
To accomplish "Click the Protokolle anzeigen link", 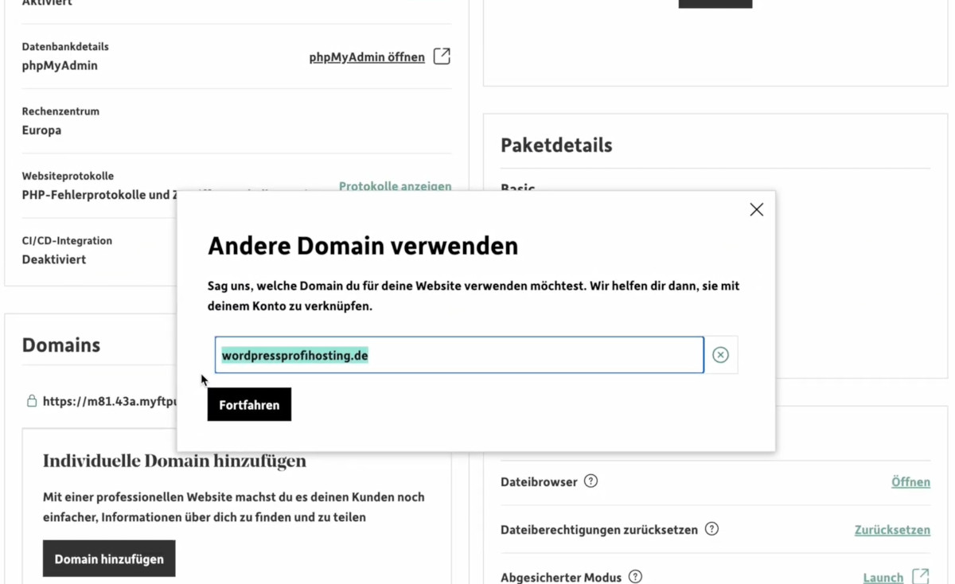I will click(395, 186).
